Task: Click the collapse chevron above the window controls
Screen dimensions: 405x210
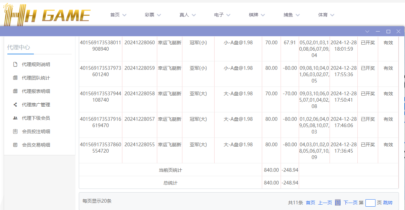Action: pos(367,31)
